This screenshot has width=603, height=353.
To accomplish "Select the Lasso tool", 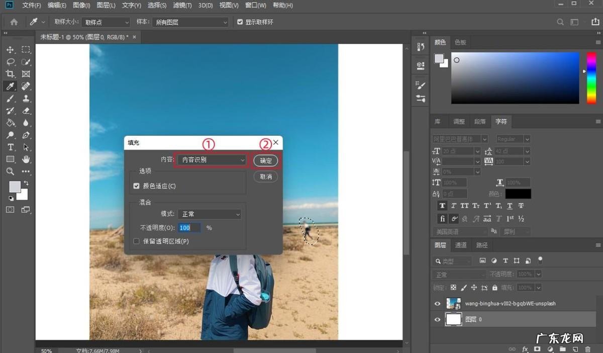I will 10,62.
